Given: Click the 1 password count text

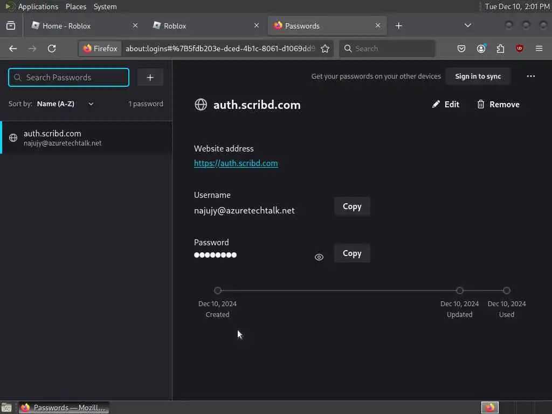Looking at the screenshot, I should 146,104.
